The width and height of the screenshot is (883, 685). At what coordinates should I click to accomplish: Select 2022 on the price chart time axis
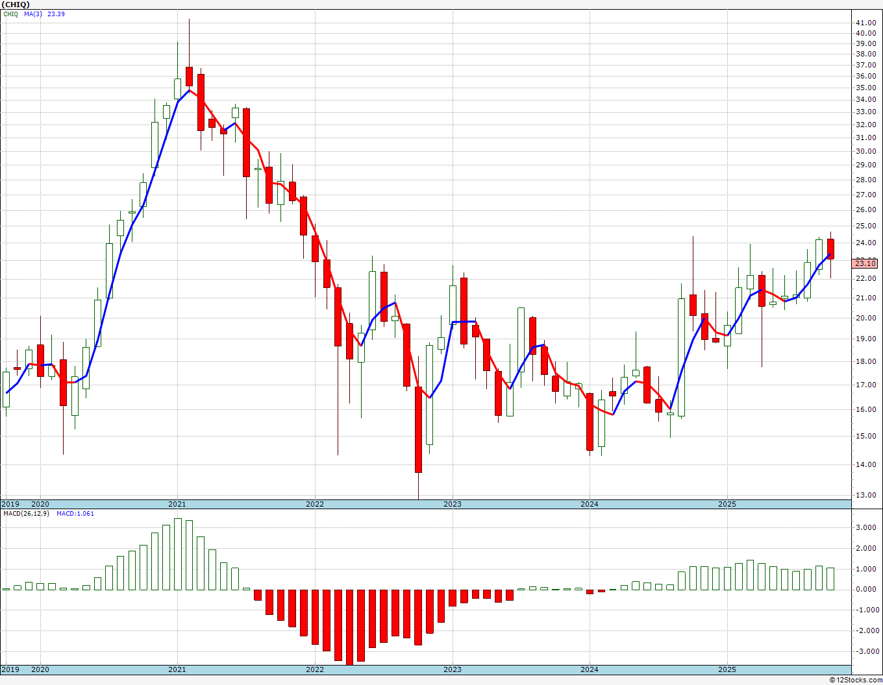coord(315,503)
